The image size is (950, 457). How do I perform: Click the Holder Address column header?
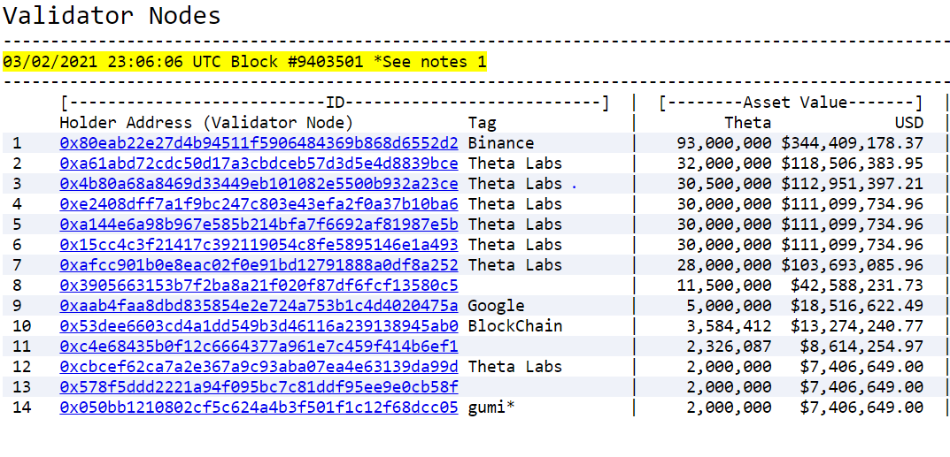click(x=206, y=124)
